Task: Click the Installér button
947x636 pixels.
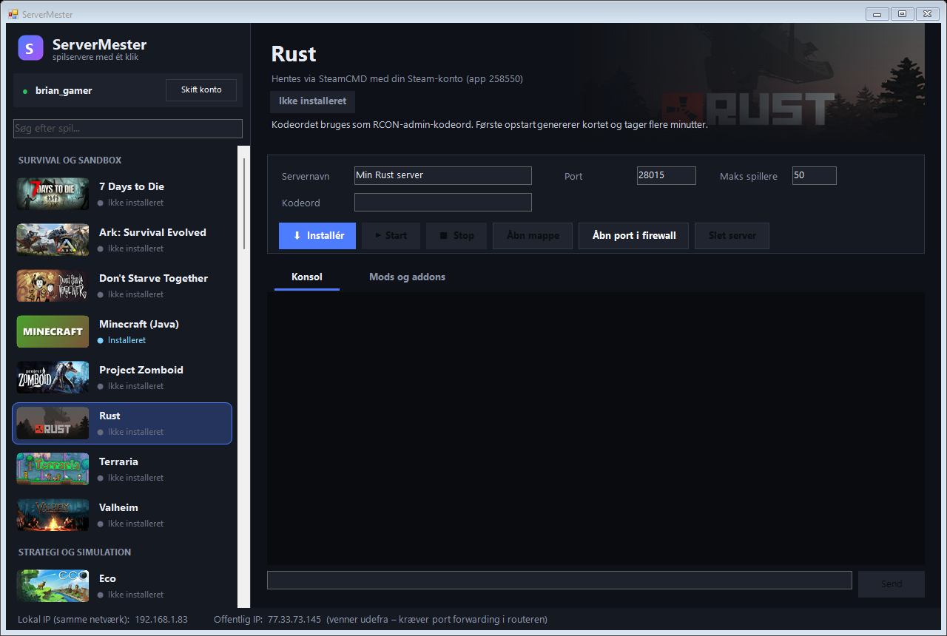Action: 317,236
